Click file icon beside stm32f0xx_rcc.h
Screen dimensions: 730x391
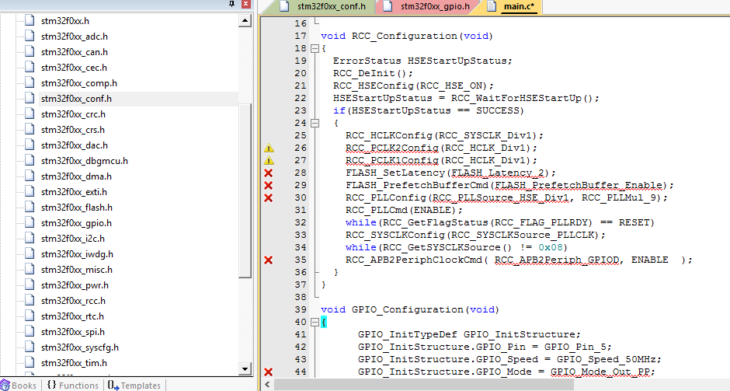tap(30, 301)
